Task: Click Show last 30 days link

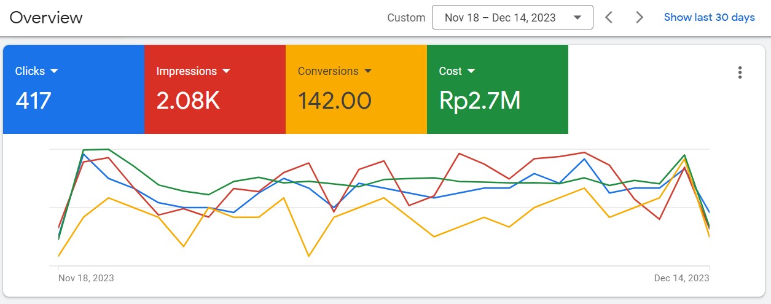Action: (709, 17)
